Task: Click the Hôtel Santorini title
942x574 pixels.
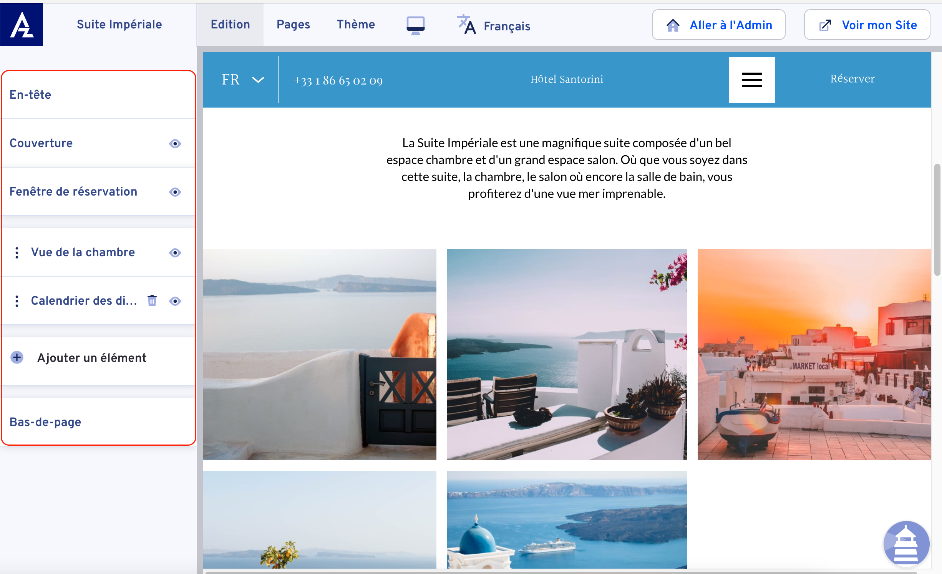Action: (567, 79)
